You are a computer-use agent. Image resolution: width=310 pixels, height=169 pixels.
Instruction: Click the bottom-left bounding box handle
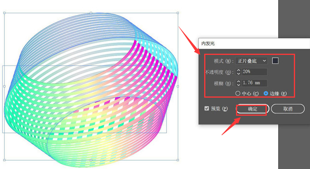point(4,160)
